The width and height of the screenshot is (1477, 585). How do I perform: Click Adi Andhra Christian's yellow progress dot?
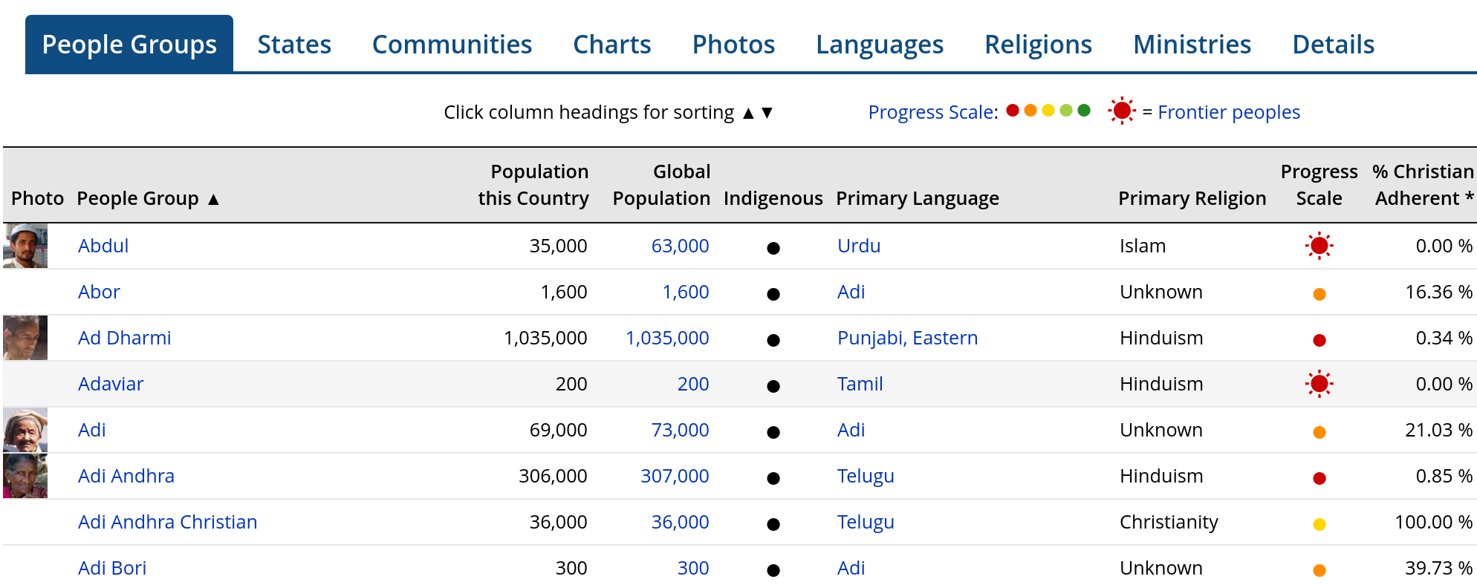coord(1319,524)
